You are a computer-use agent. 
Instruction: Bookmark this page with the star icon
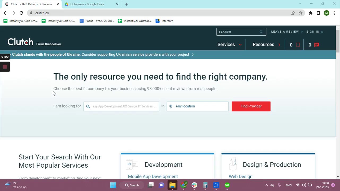pos(300,13)
